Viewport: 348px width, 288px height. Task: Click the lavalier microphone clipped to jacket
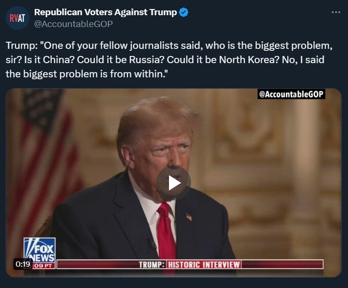tap(152, 244)
